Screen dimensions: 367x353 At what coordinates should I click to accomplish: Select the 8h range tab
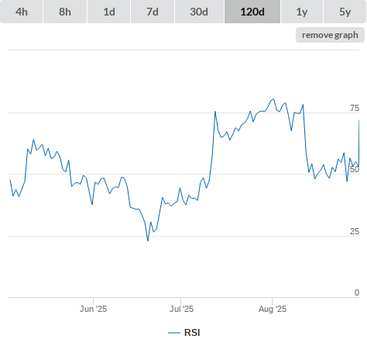pos(65,12)
